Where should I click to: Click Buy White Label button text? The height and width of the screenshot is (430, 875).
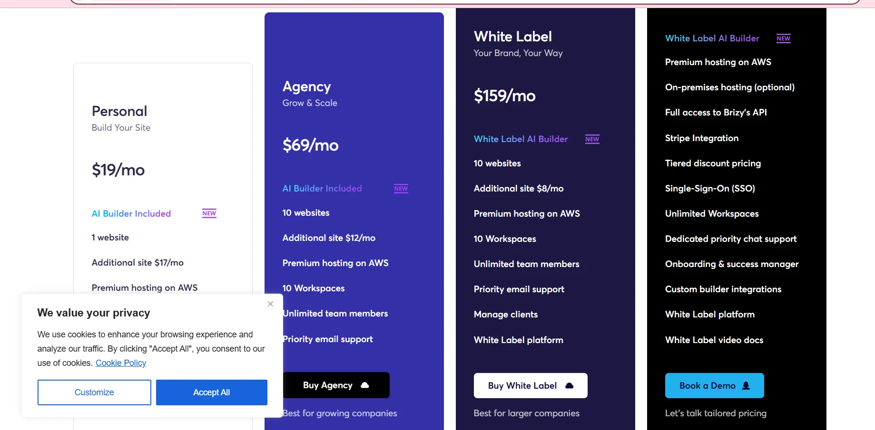522,386
